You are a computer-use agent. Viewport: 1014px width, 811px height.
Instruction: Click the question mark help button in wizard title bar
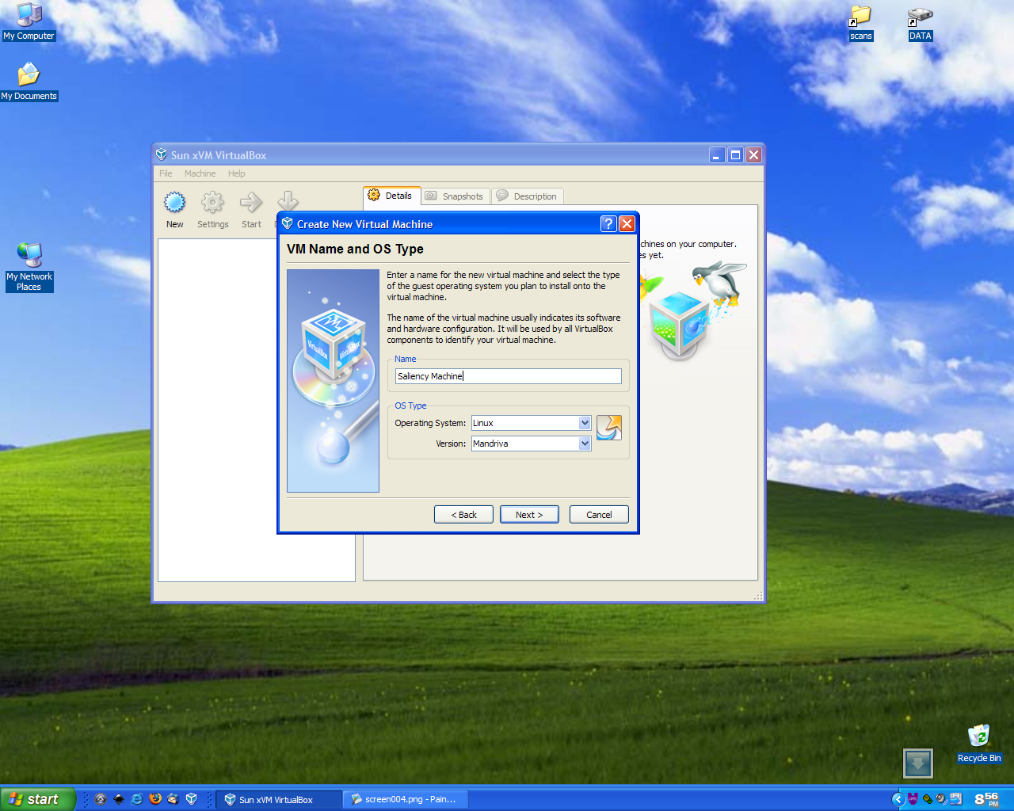pyautogui.click(x=608, y=224)
